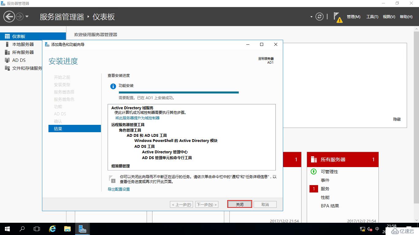Click the 仪表板 sidebar icon
The height and width of the screenshot is (235, 419).
7,36
